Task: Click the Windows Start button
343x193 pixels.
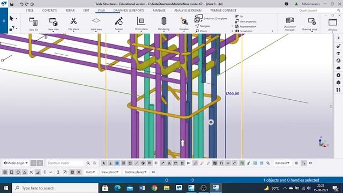Action: [x=6, y=188]
